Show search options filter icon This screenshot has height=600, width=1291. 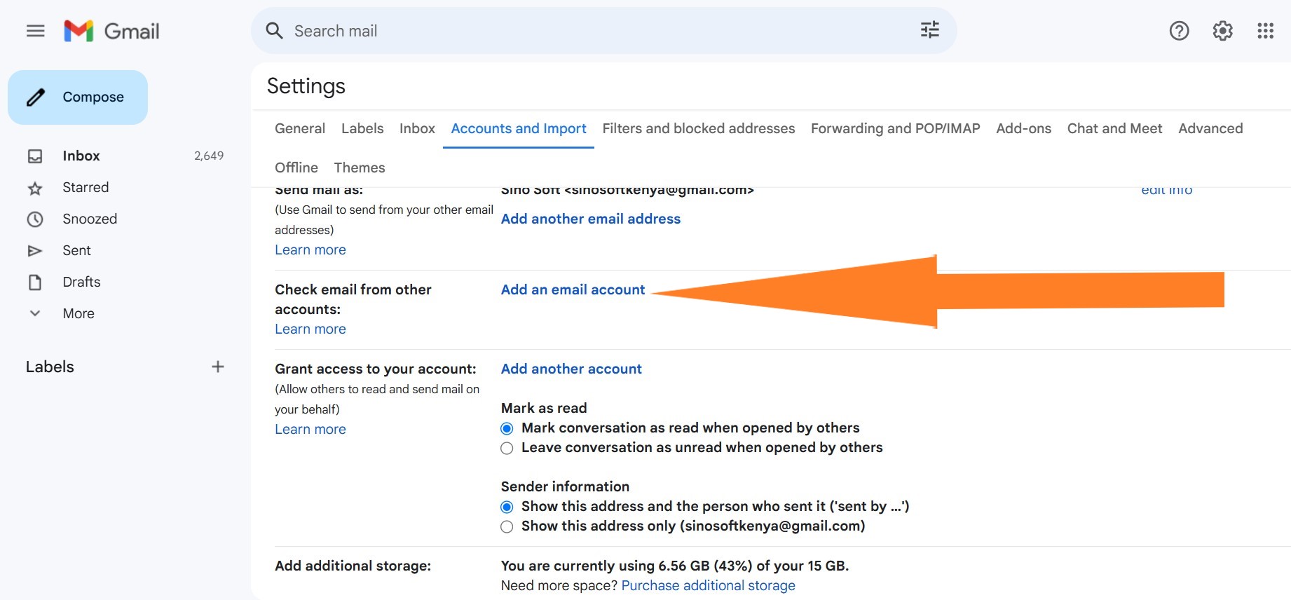coord(929,30)
